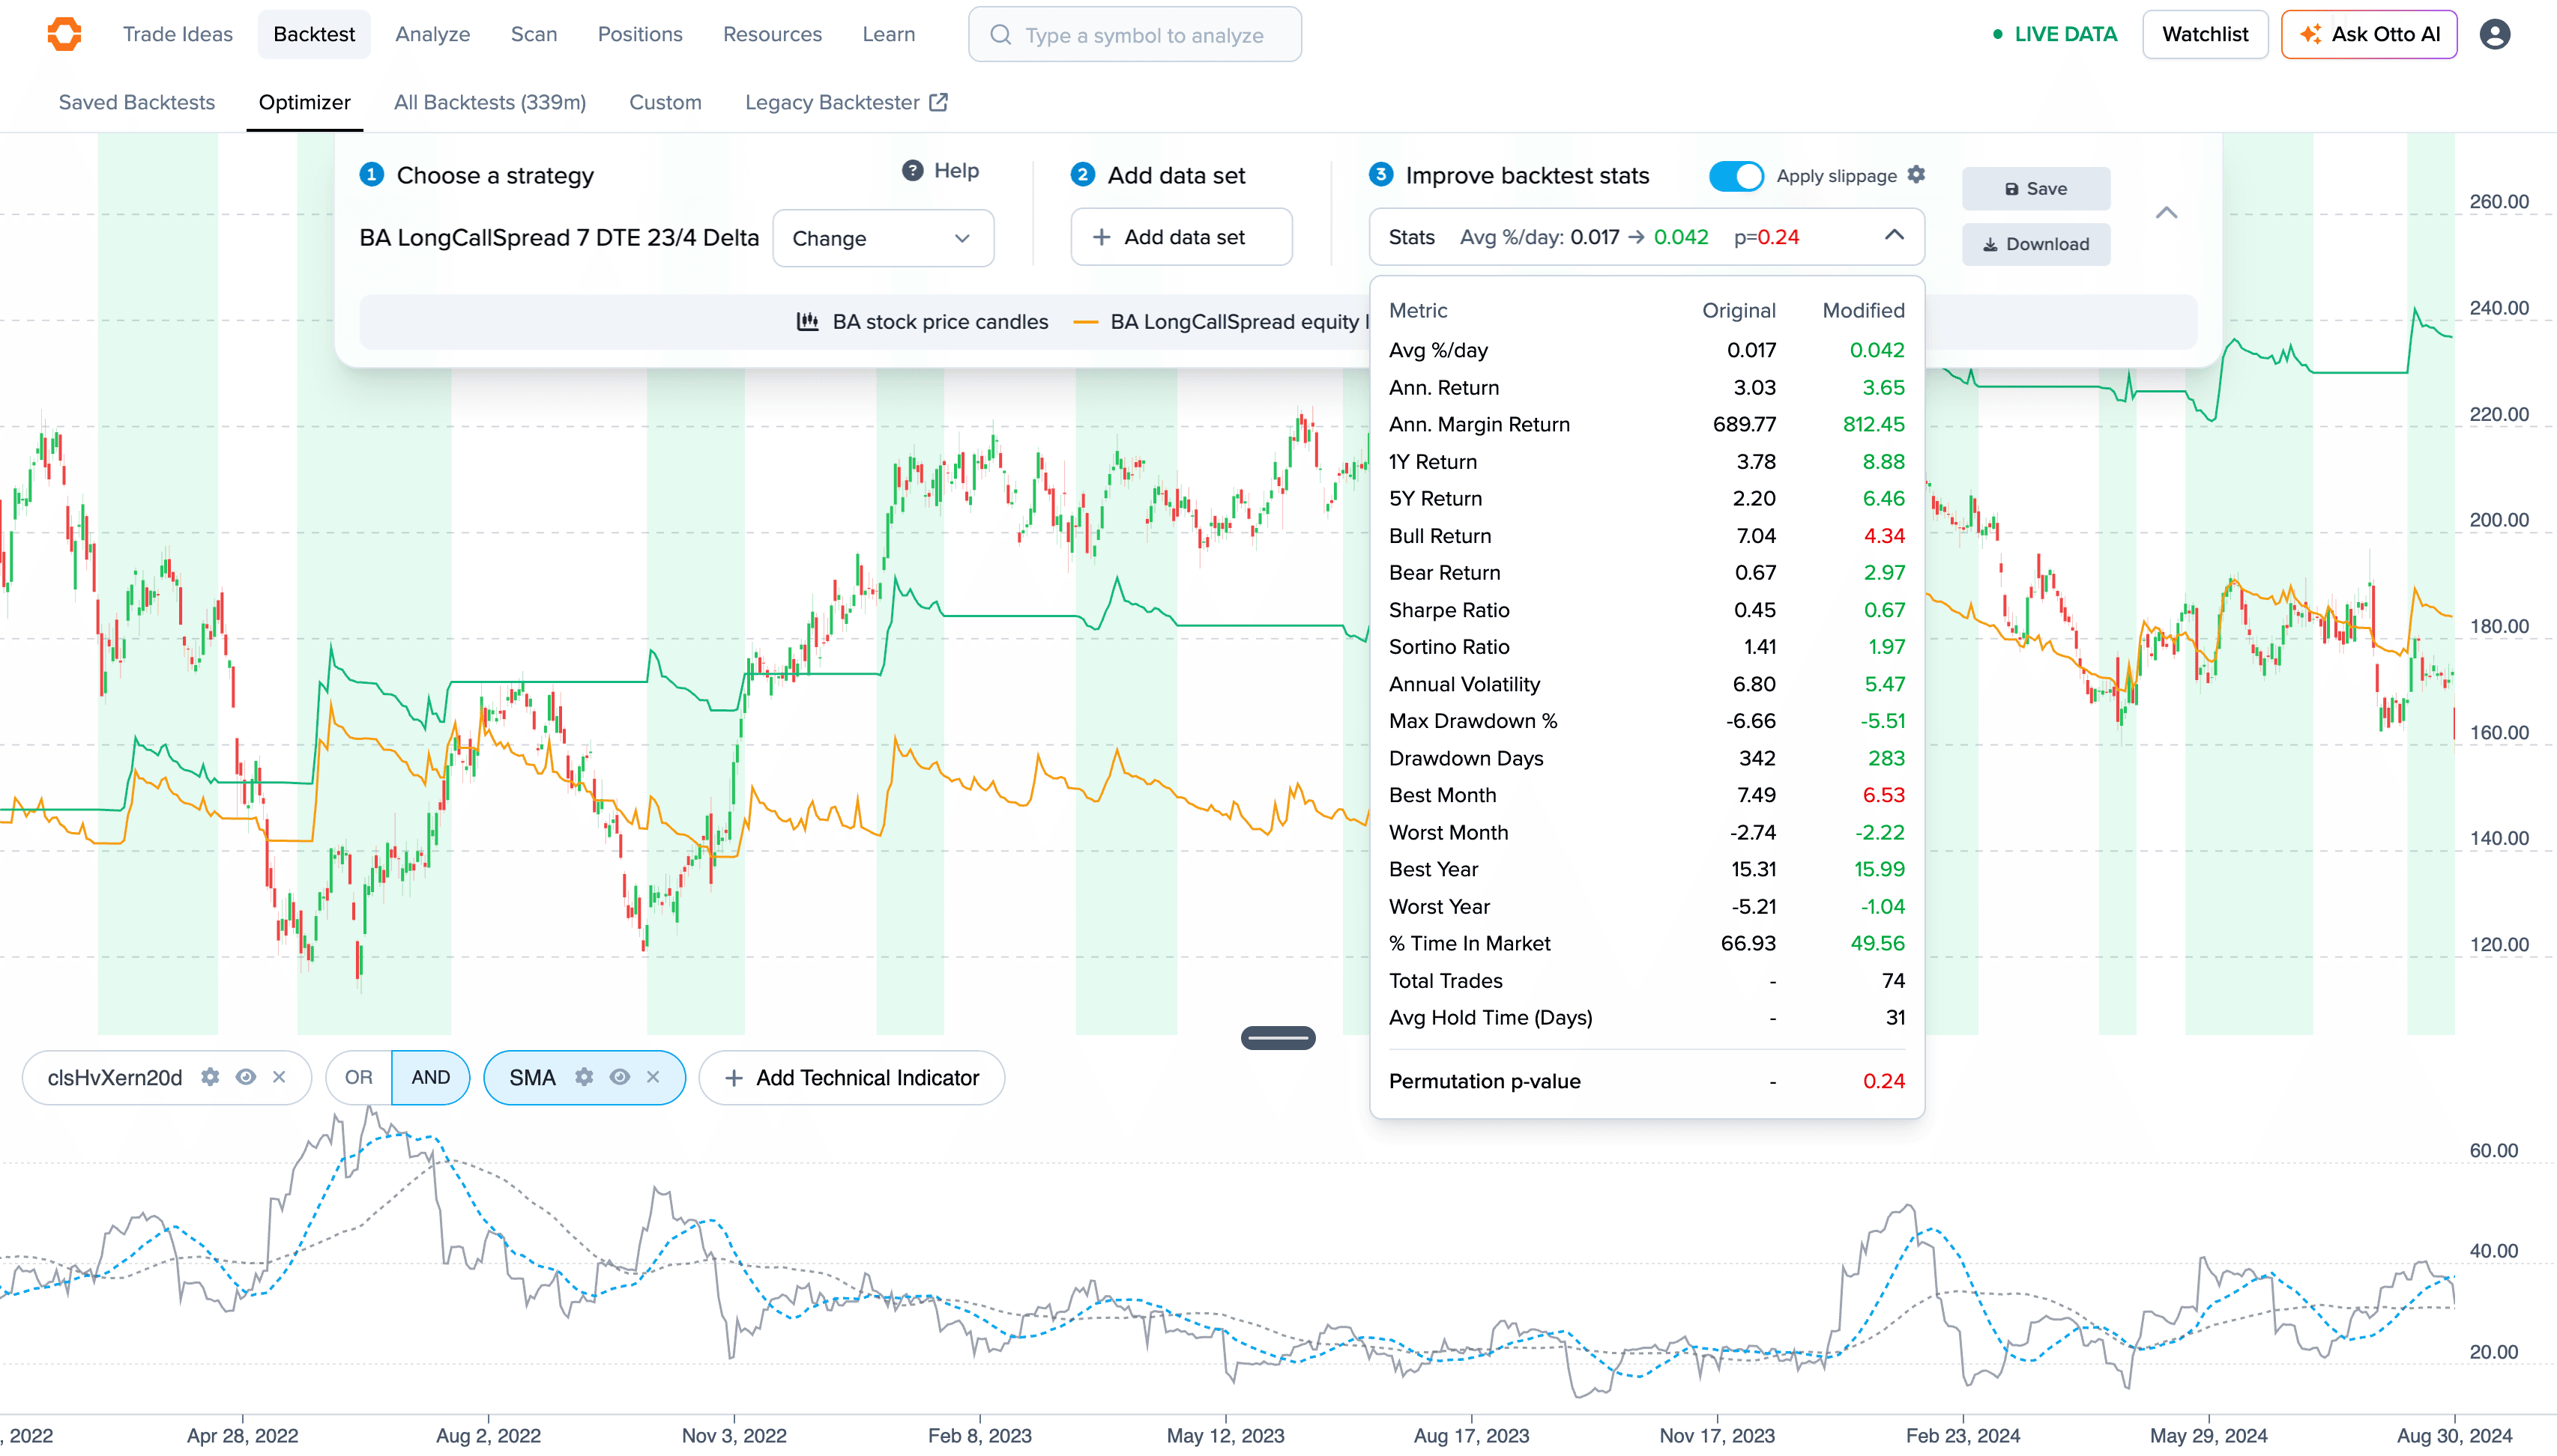Hide the SMA indicator via eye icon
Image resolution: width=2557 pixels, height=1456 pixels.
point(621,1077)
